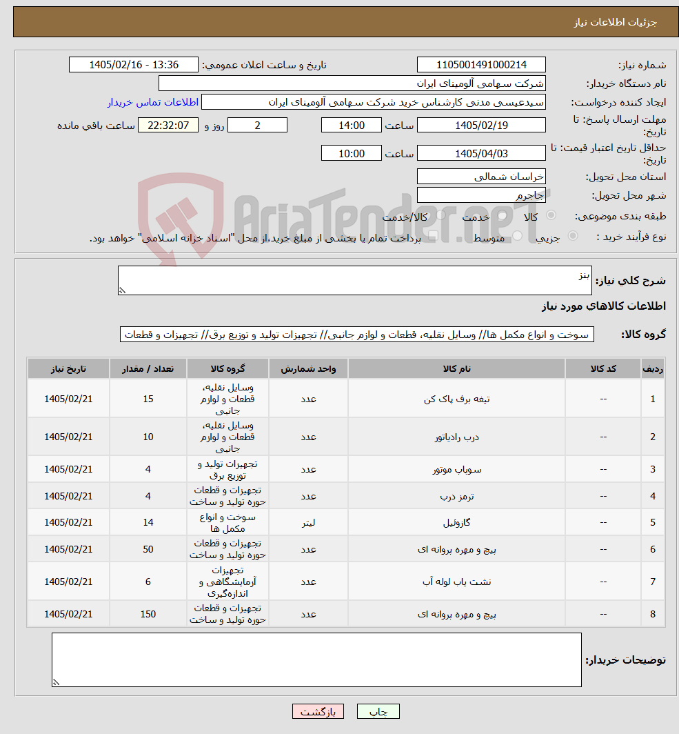Click item name تیغه برف پاک کن
This screenshot has width=679, height=734.
[456, 399]
